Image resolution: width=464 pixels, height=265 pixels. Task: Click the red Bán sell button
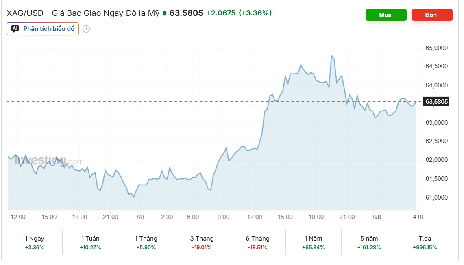432,15
